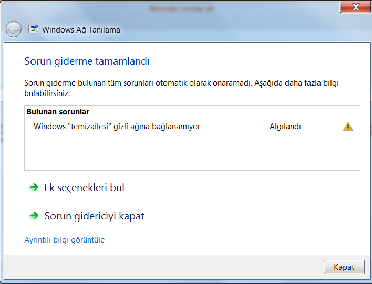Click the description paragraph about onaramadı
The height and width of the screenshot is (284, 372).
(x=181, y=88)
